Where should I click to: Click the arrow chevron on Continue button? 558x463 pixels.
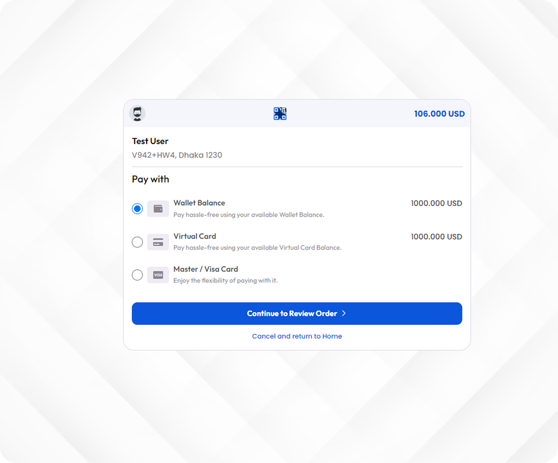pos(344,313)
